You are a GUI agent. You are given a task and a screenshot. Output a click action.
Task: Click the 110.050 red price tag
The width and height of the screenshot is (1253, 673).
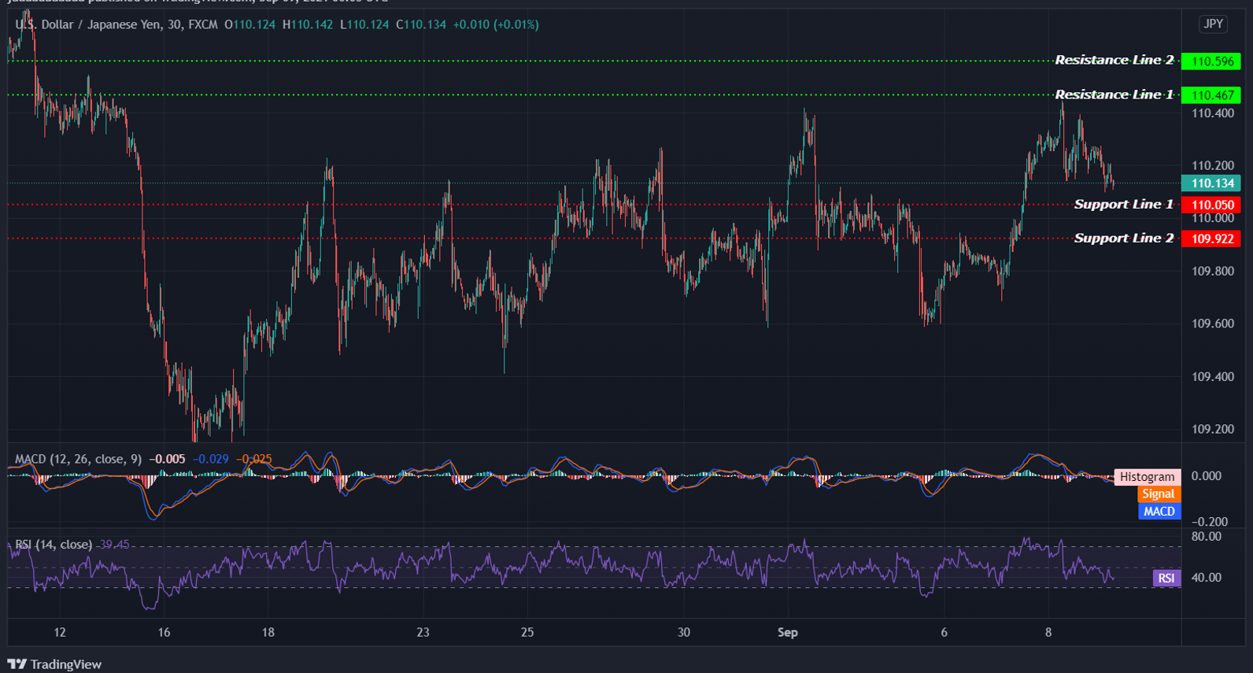[1211, 205]
